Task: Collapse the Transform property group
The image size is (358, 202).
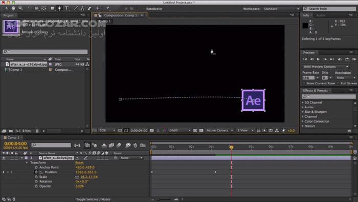Action: pyautogui.click(x=27, y=163)
